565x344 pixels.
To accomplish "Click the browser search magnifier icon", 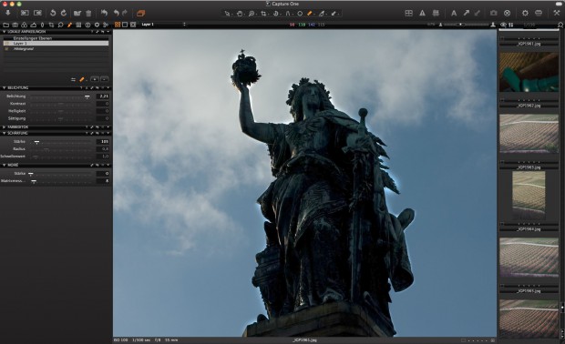I will tap(560, 25).
